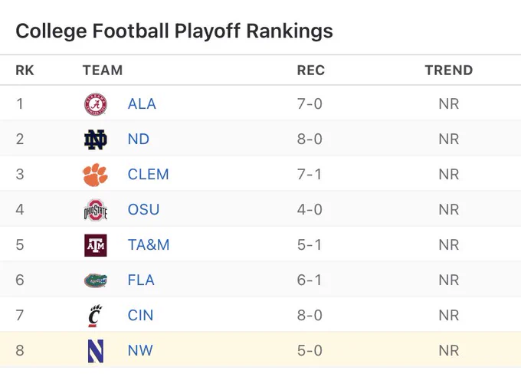Click the Clemson tiger paw logo

click(95, 175)
